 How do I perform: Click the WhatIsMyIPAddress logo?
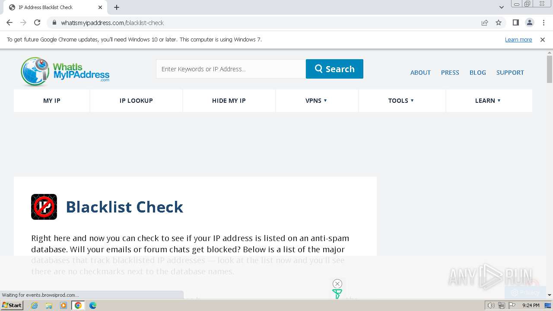(x=65, y=71)
